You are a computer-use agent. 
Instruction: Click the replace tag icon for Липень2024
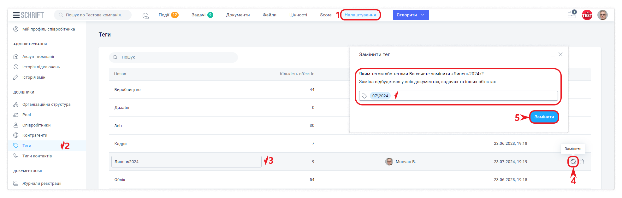573,161
